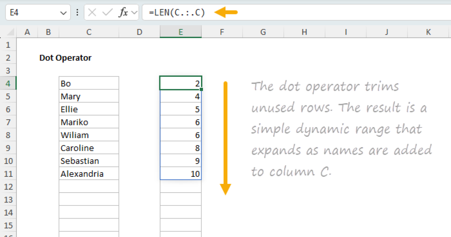Click the three-dot resize handle beside Name Box
The width and height of the screenshot is (451, 237).
pos(77,12)
